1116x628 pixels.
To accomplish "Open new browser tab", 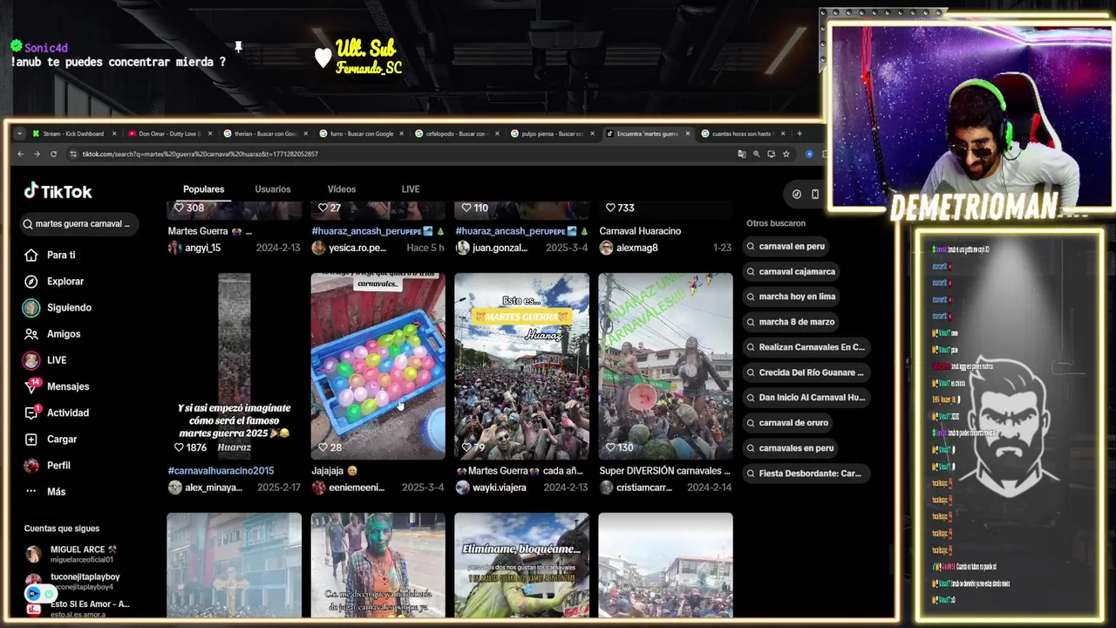I will [x=799, y=133].
